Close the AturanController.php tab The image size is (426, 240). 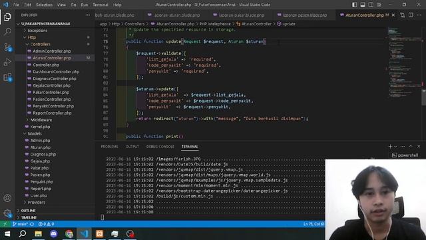pyautogui.click(x=393, y=15)
